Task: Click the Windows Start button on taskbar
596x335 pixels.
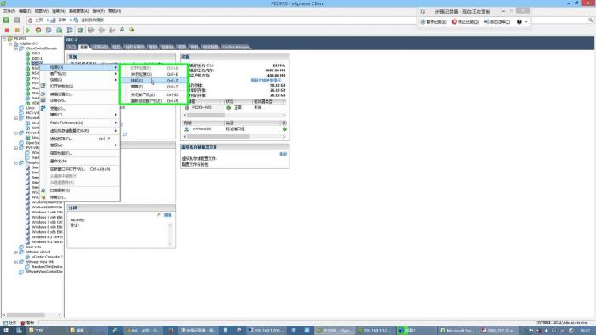Action: [6, 331]
